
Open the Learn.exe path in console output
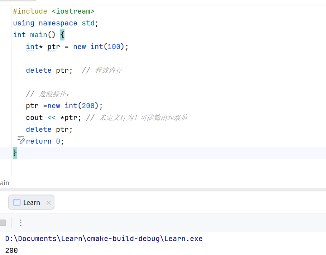[104, 239]
